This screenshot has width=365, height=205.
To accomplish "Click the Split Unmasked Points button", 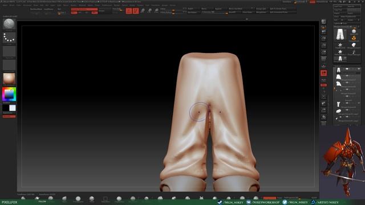I will [282, 12].
